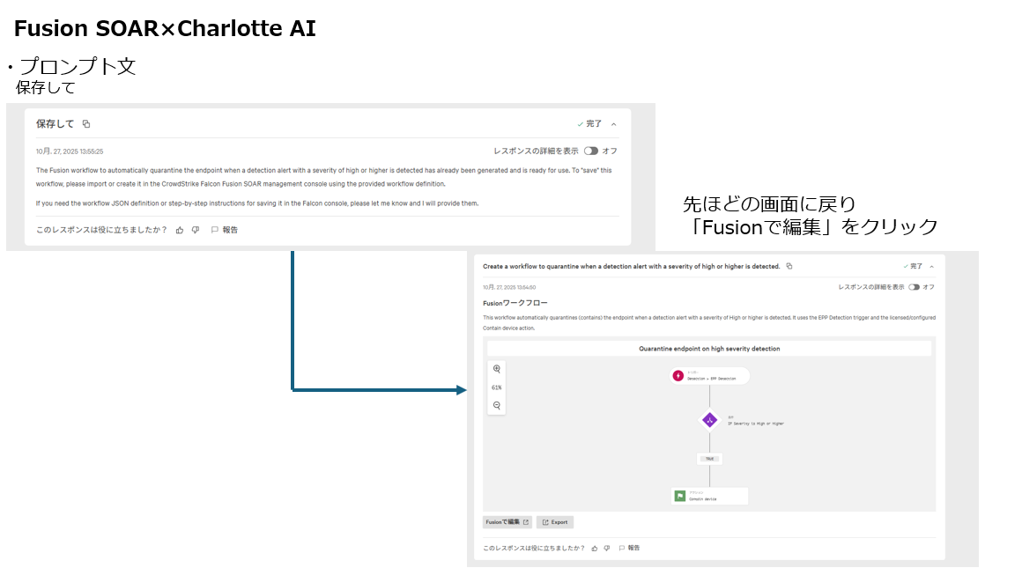
Task: Toggle response details in workflow card
Action: pos(914,287)
